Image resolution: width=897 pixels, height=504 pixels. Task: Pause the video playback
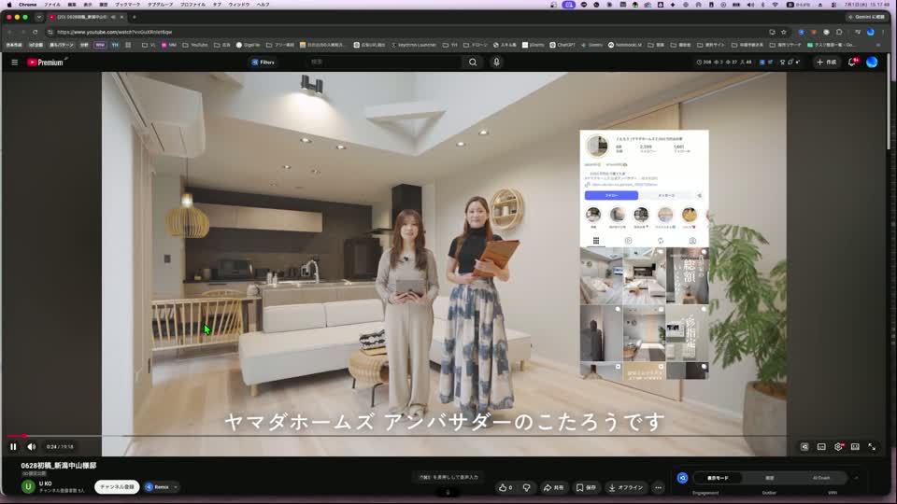click(13, 447)
